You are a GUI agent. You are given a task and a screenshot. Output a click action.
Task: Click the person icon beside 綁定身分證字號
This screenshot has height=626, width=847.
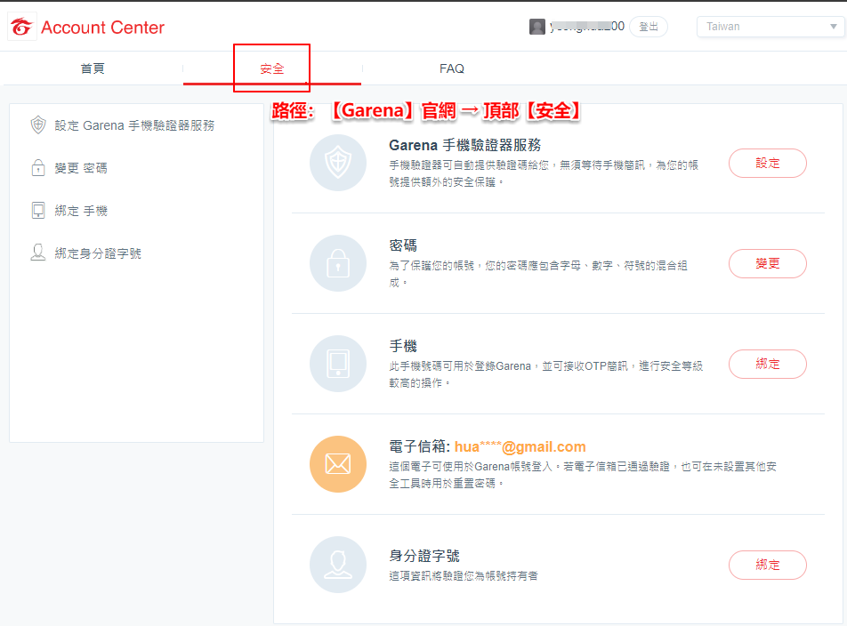[37, 253]
